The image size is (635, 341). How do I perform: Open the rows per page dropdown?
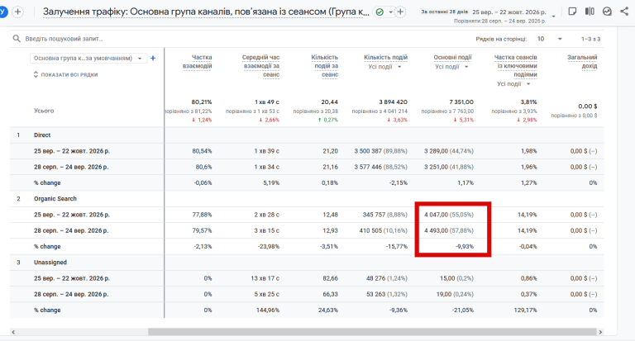(x=550, y=39)
